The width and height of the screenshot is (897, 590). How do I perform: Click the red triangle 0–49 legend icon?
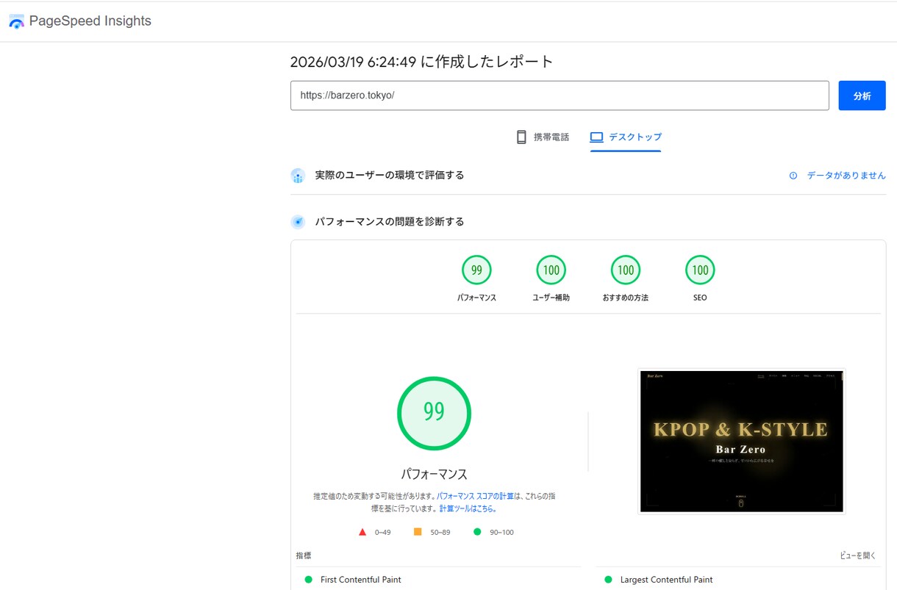362,532
